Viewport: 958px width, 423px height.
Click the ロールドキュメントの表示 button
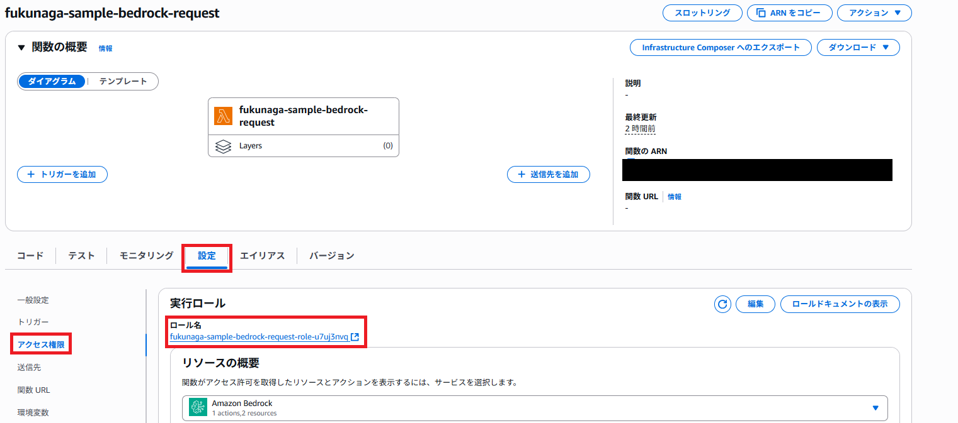(x=840, y=304)
